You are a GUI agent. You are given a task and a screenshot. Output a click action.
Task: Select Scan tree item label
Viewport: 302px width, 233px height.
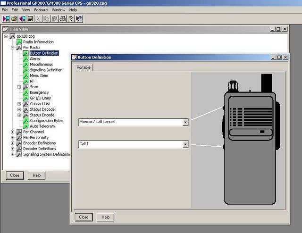coord(34,87)
